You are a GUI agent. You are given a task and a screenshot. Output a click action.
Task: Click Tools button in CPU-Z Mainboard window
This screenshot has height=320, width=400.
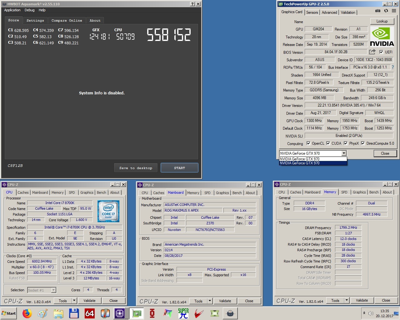(x=198, y=301)
